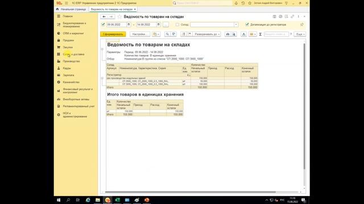Go forward with the right arrow button
The height and width of the screenshot is (204, 364).
click(111, 16)
